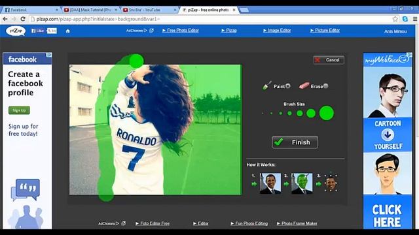Choose the second smallest brush size
The image size is (419, 235).
[x=272, y=113]
